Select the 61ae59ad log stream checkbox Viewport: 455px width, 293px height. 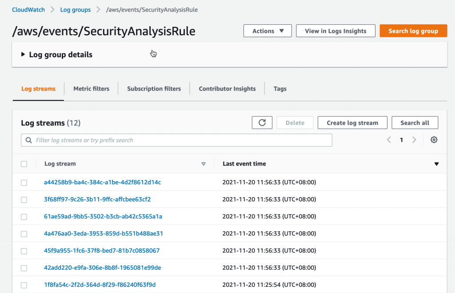24,217
